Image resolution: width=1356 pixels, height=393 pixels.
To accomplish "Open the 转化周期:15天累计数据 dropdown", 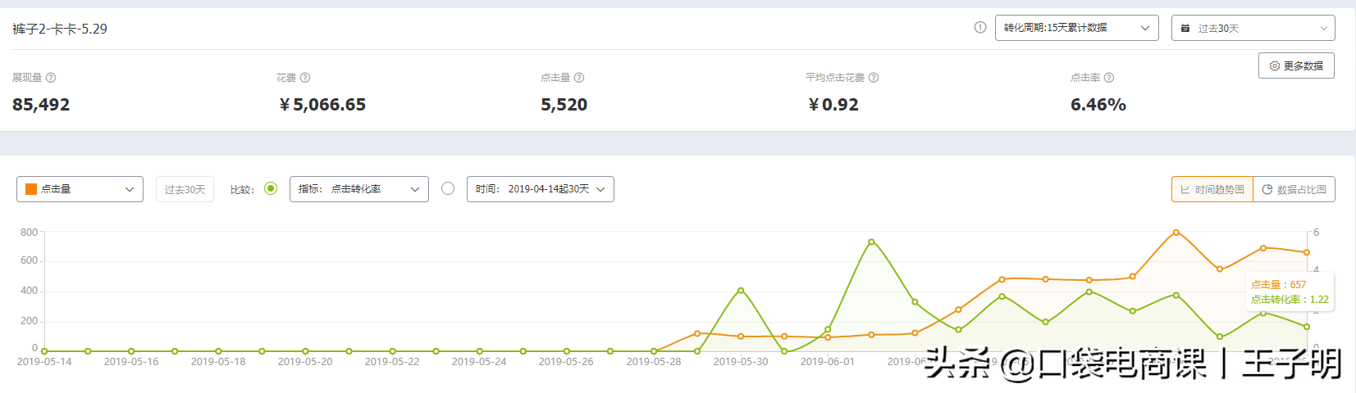I will [1077, 28].
